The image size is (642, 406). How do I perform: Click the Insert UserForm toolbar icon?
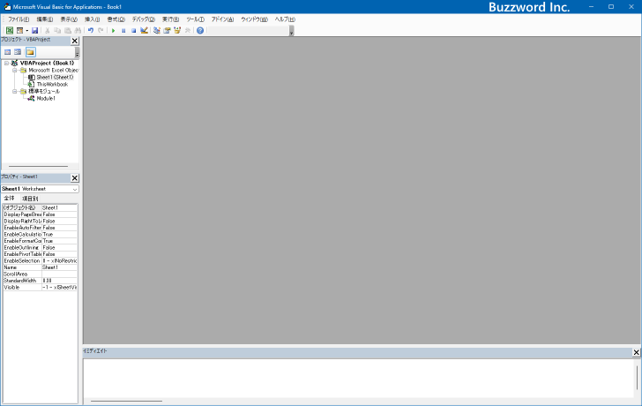[19, 30]
